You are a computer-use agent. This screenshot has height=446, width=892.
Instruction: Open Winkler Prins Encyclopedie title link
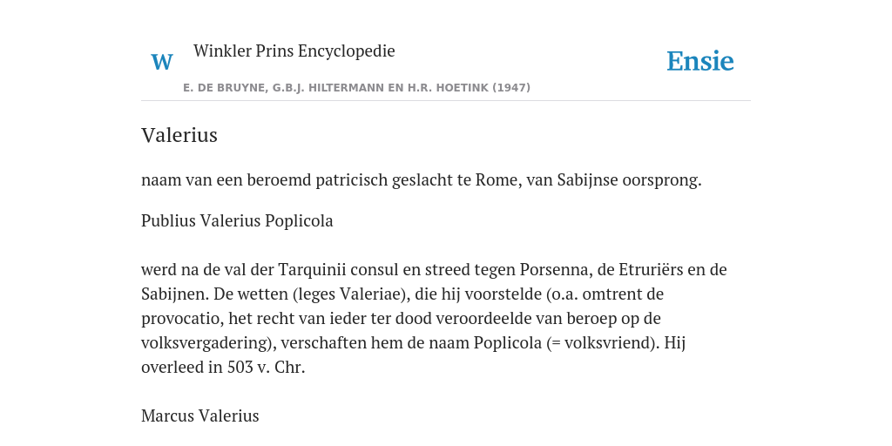tap(294, 51)
